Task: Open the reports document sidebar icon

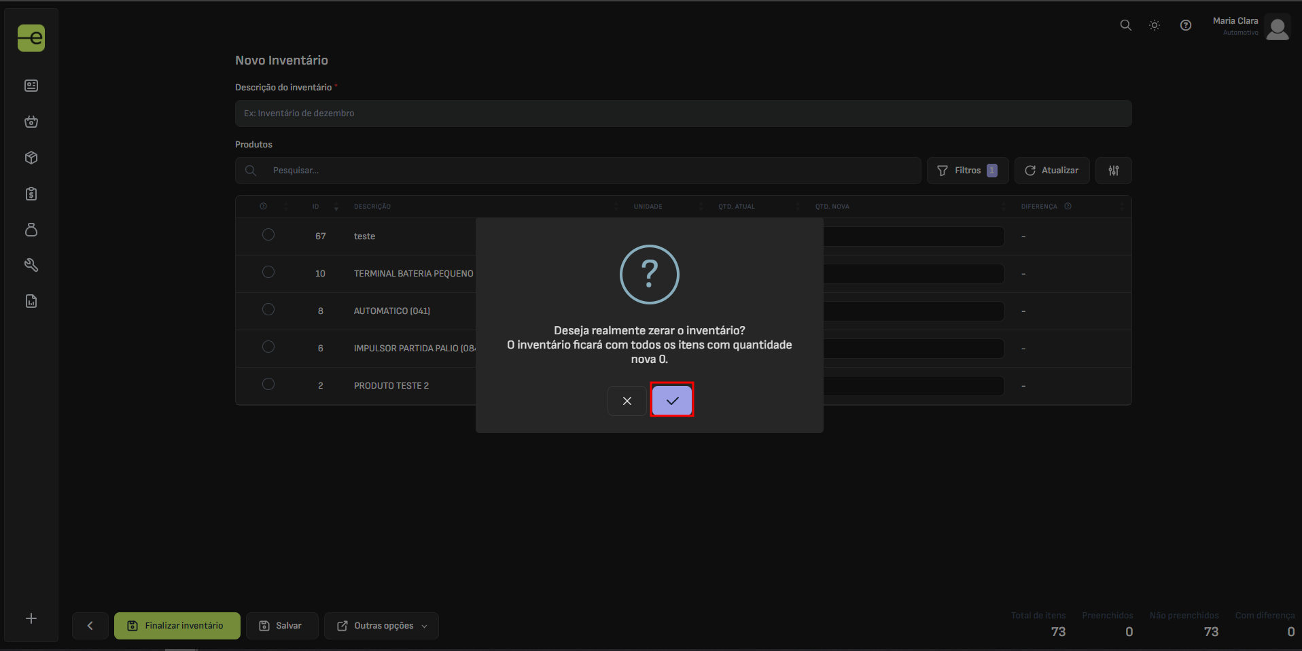Action: tap(31, 301)
